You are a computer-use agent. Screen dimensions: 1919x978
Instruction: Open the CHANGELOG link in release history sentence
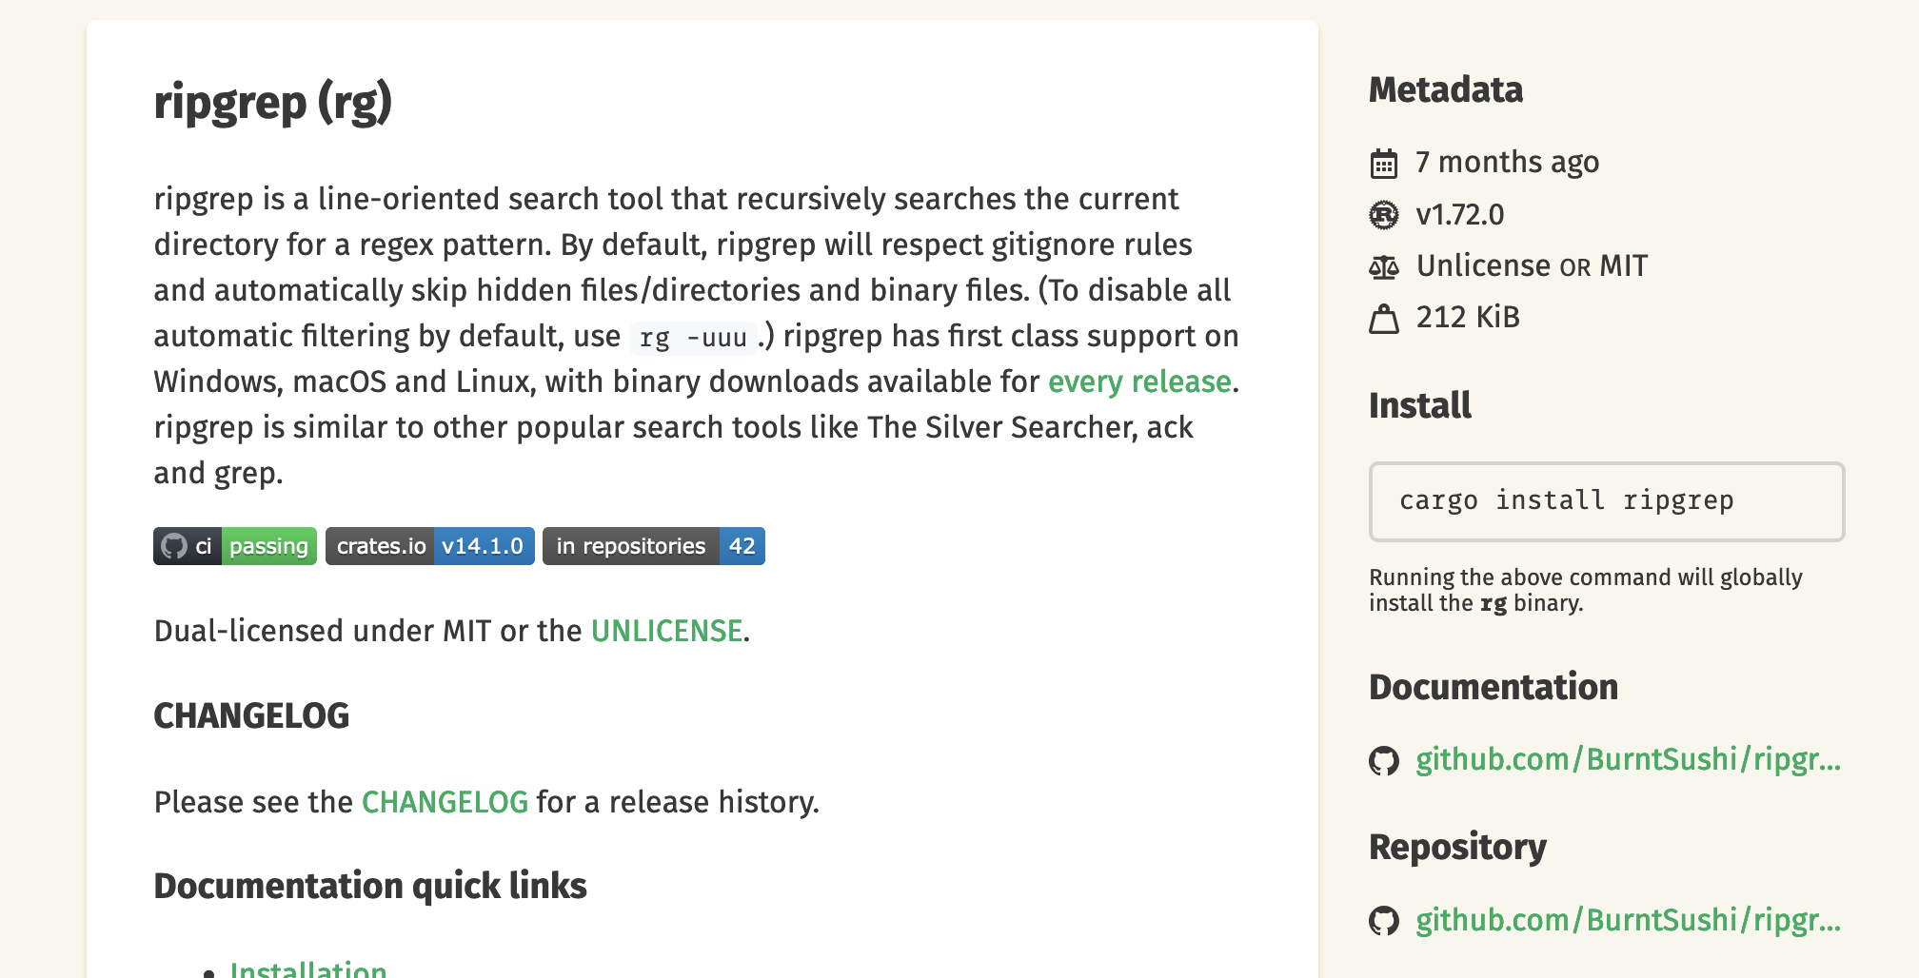445,802
